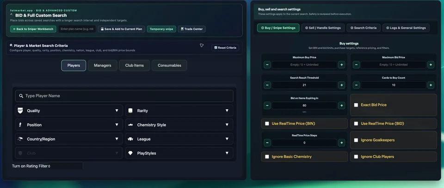Expand the PlayStyles dropdown
This screenshot has width=444, height=188.
[x=179, y=153]
